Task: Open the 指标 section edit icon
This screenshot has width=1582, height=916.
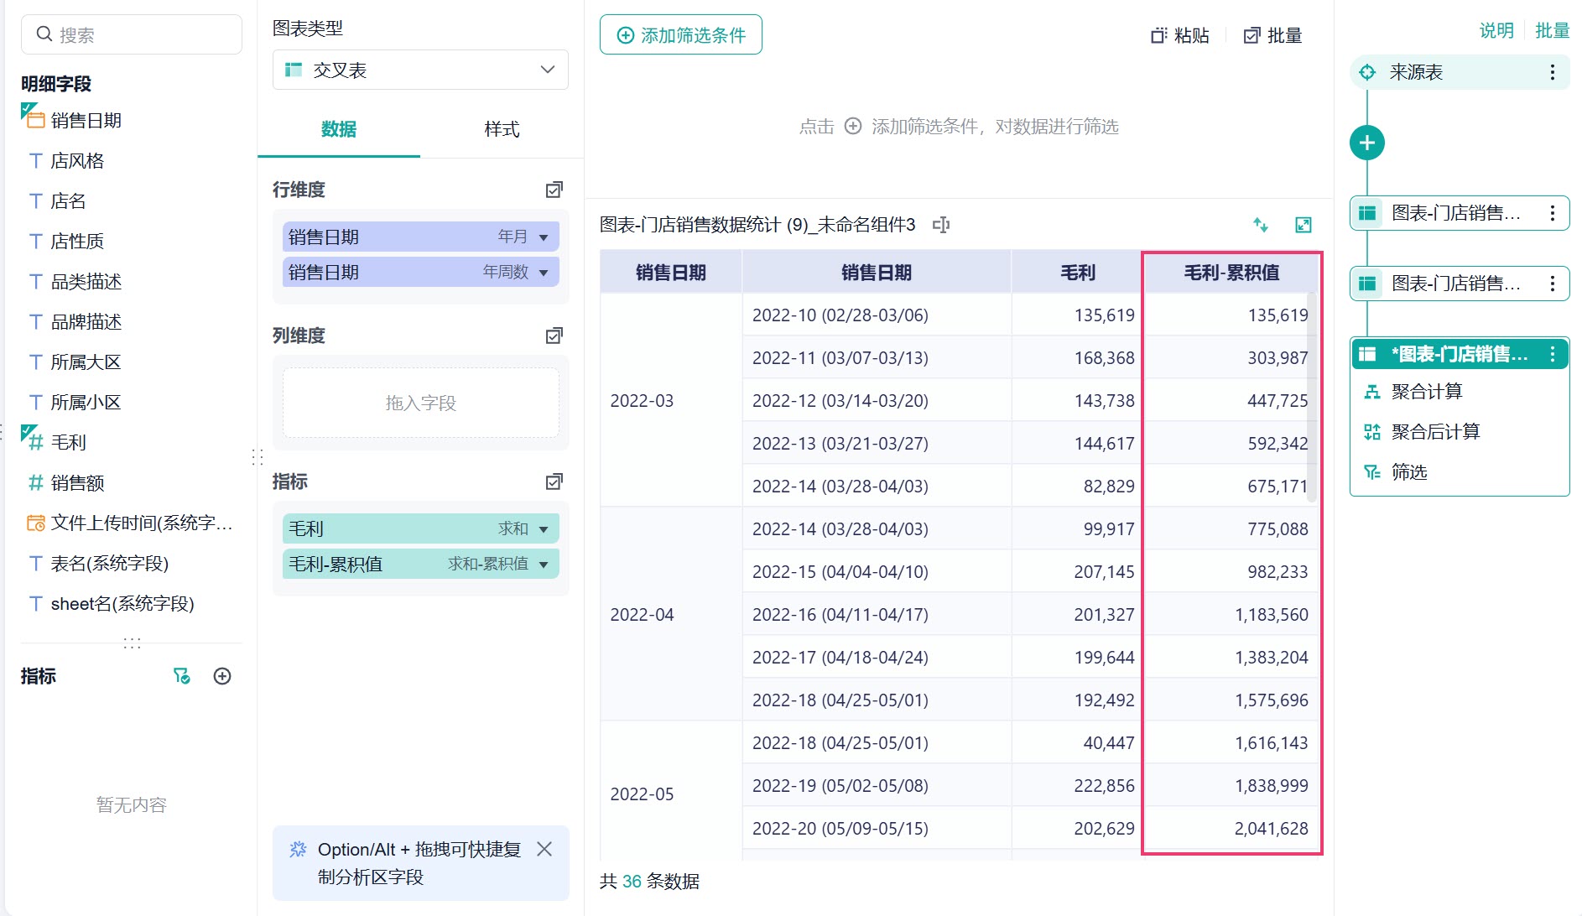Action: point(554,481)
